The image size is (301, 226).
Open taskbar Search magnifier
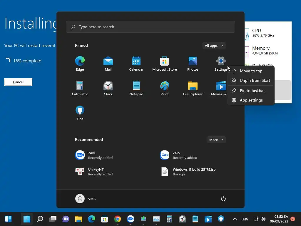coord(40,219)
